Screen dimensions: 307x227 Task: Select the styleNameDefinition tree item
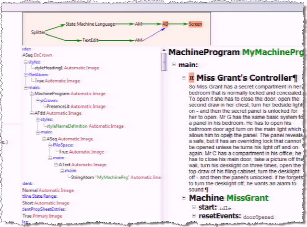click(x=67, y=126)
